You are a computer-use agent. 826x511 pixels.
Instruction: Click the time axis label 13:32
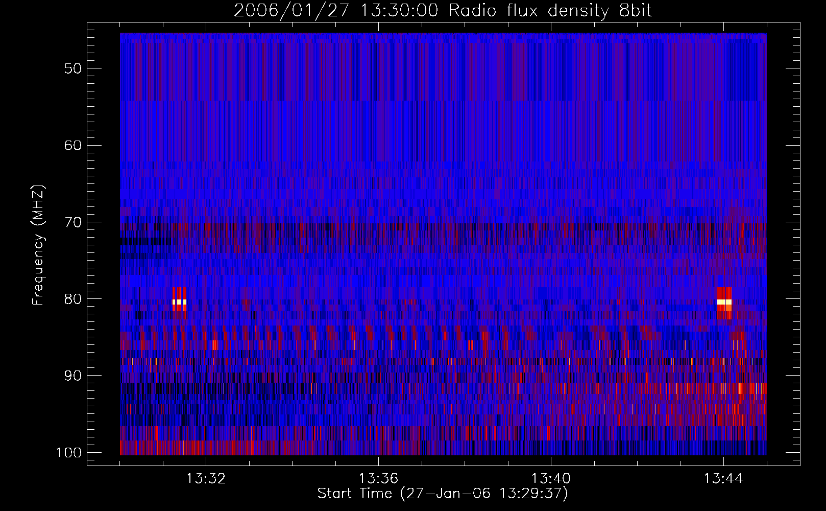[206, 479]
